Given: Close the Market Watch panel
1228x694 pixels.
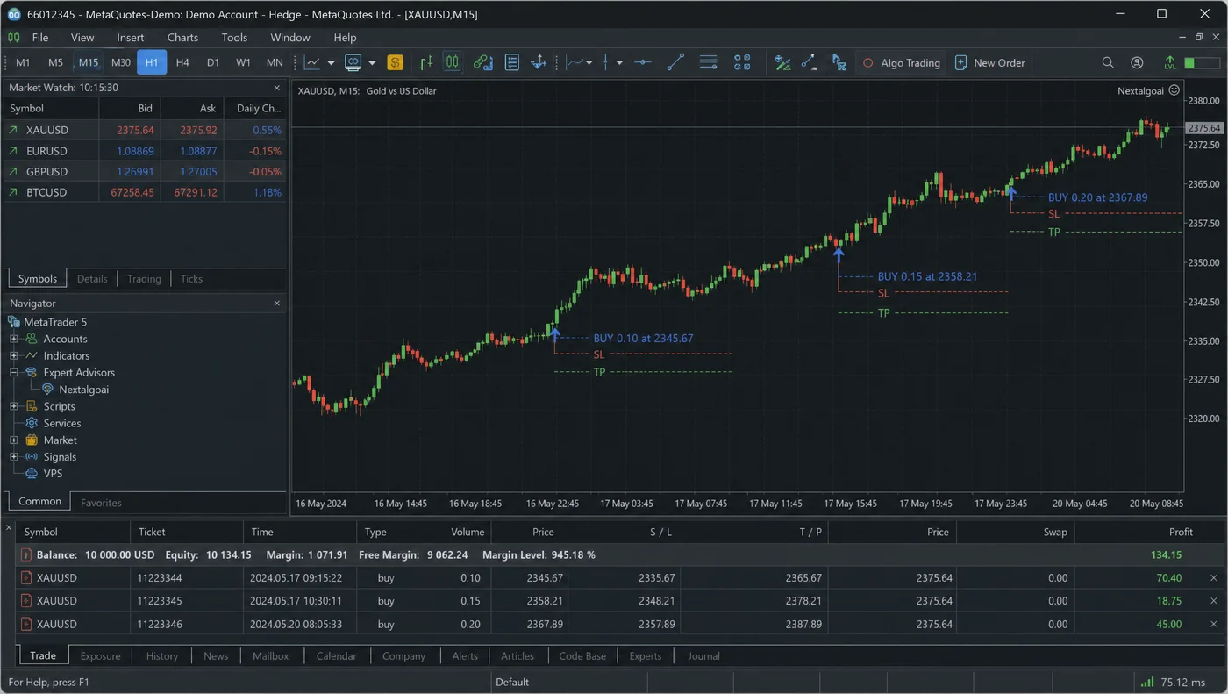Looking at the screenshot, I should 277,88.
